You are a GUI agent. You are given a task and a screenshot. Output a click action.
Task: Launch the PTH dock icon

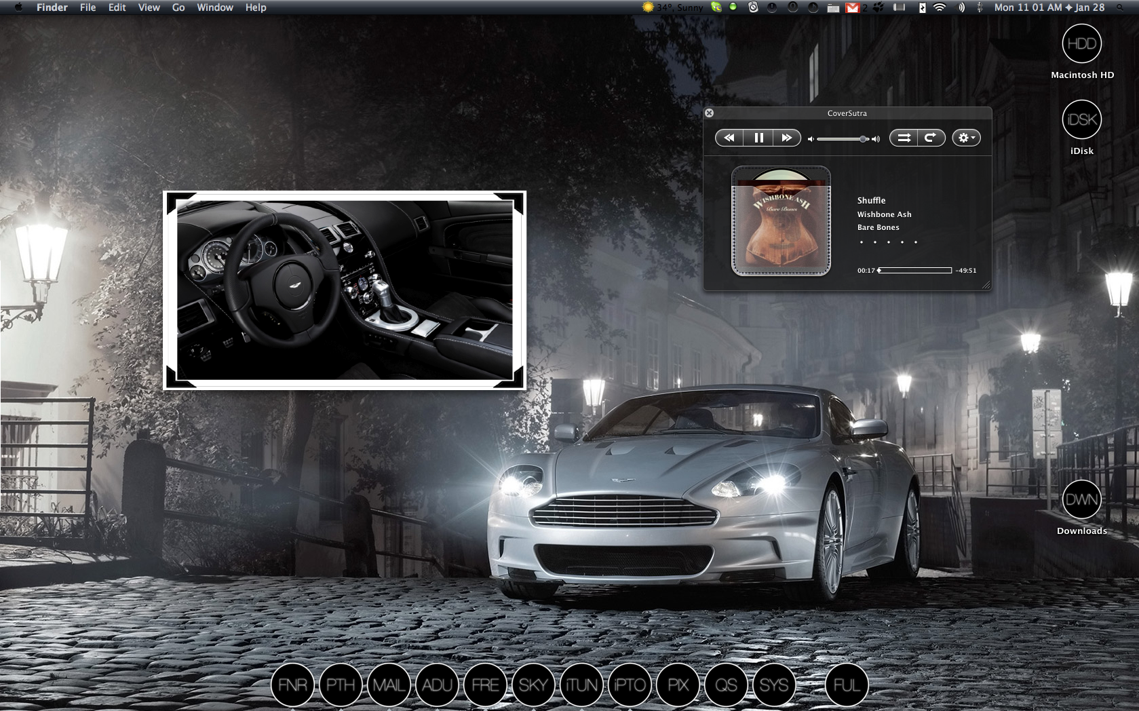click(341, 685)
